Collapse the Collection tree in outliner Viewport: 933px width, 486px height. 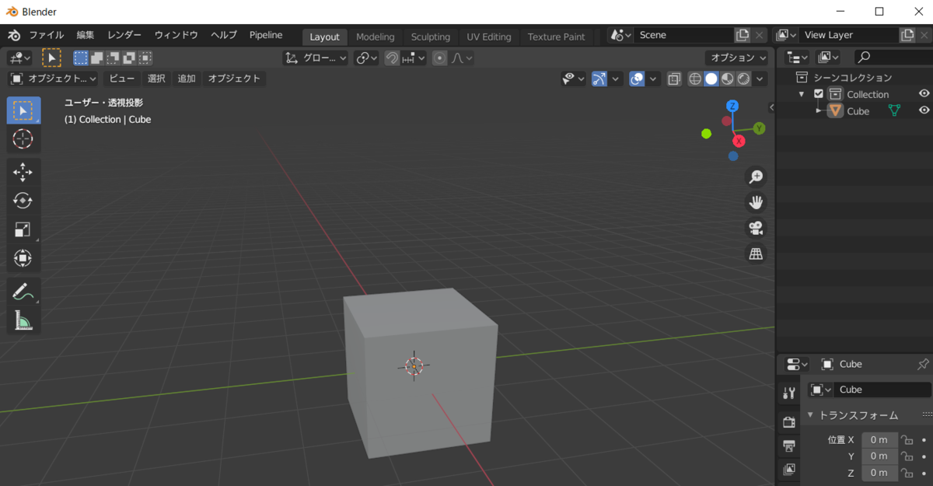(802, 94)
